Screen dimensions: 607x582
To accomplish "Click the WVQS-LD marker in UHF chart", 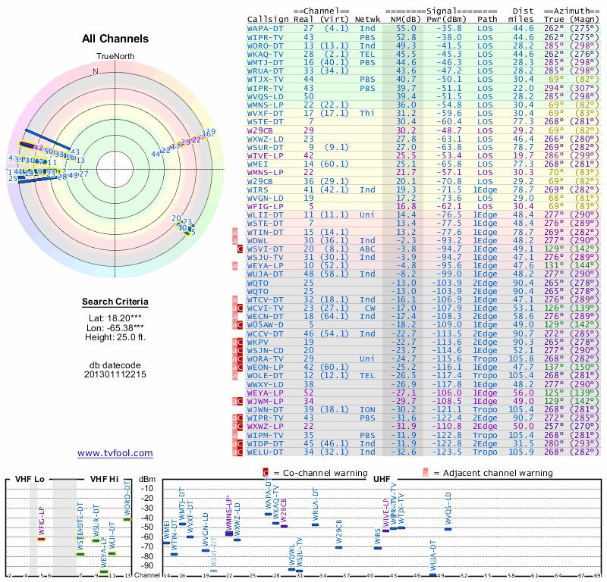I will (448, 529).
